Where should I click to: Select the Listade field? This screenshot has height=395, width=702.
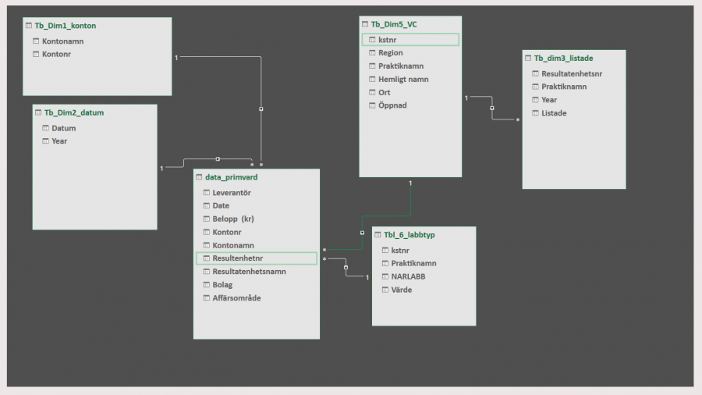click(554, 113)
